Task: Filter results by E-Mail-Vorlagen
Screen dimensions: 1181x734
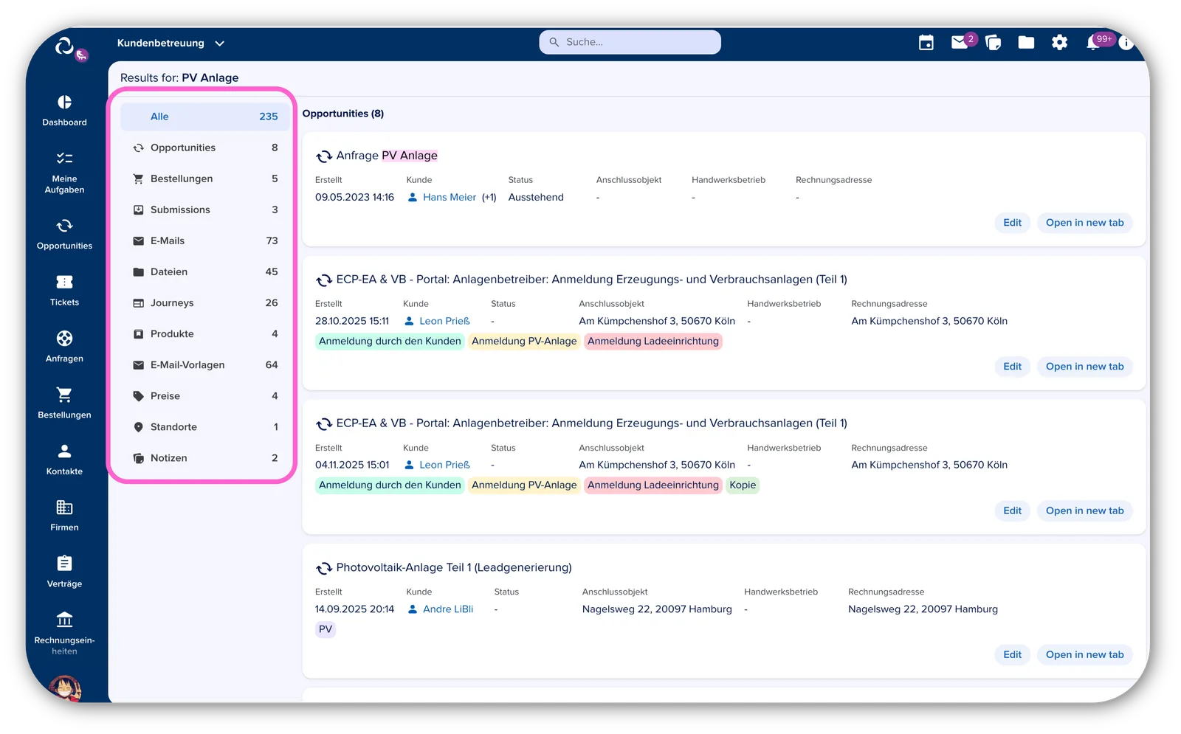Action: 205,364
